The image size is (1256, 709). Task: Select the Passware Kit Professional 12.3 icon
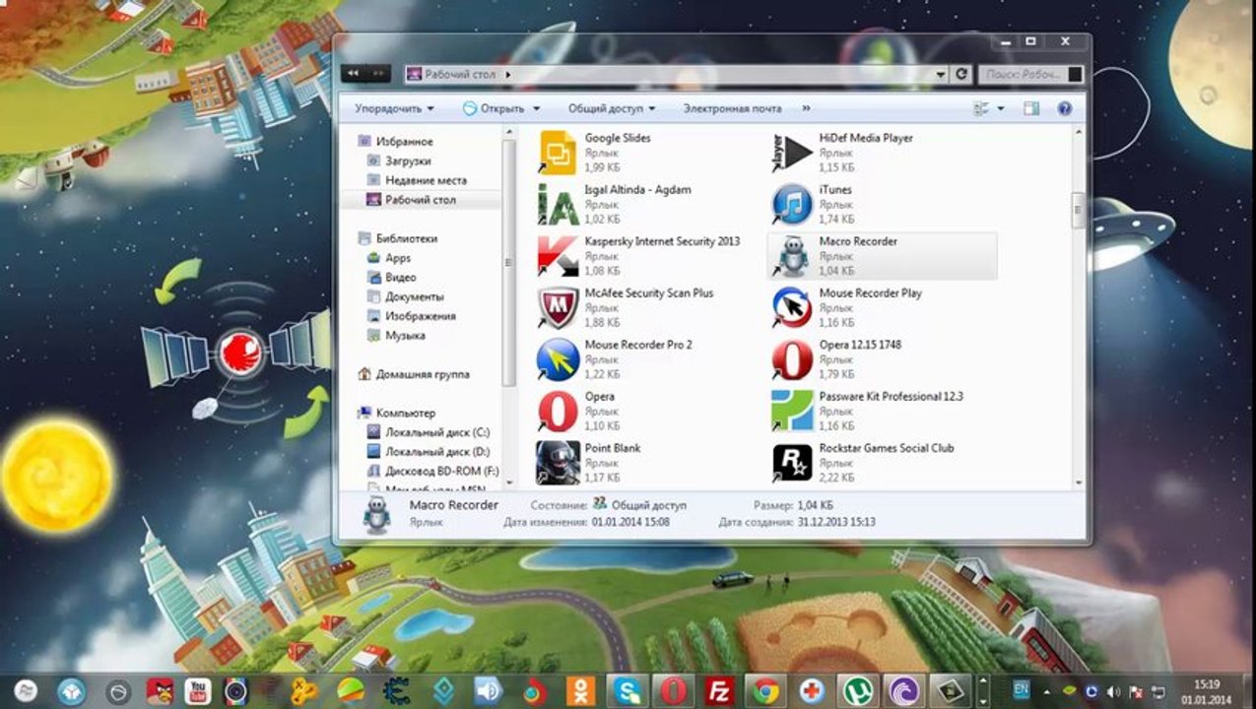792,412
